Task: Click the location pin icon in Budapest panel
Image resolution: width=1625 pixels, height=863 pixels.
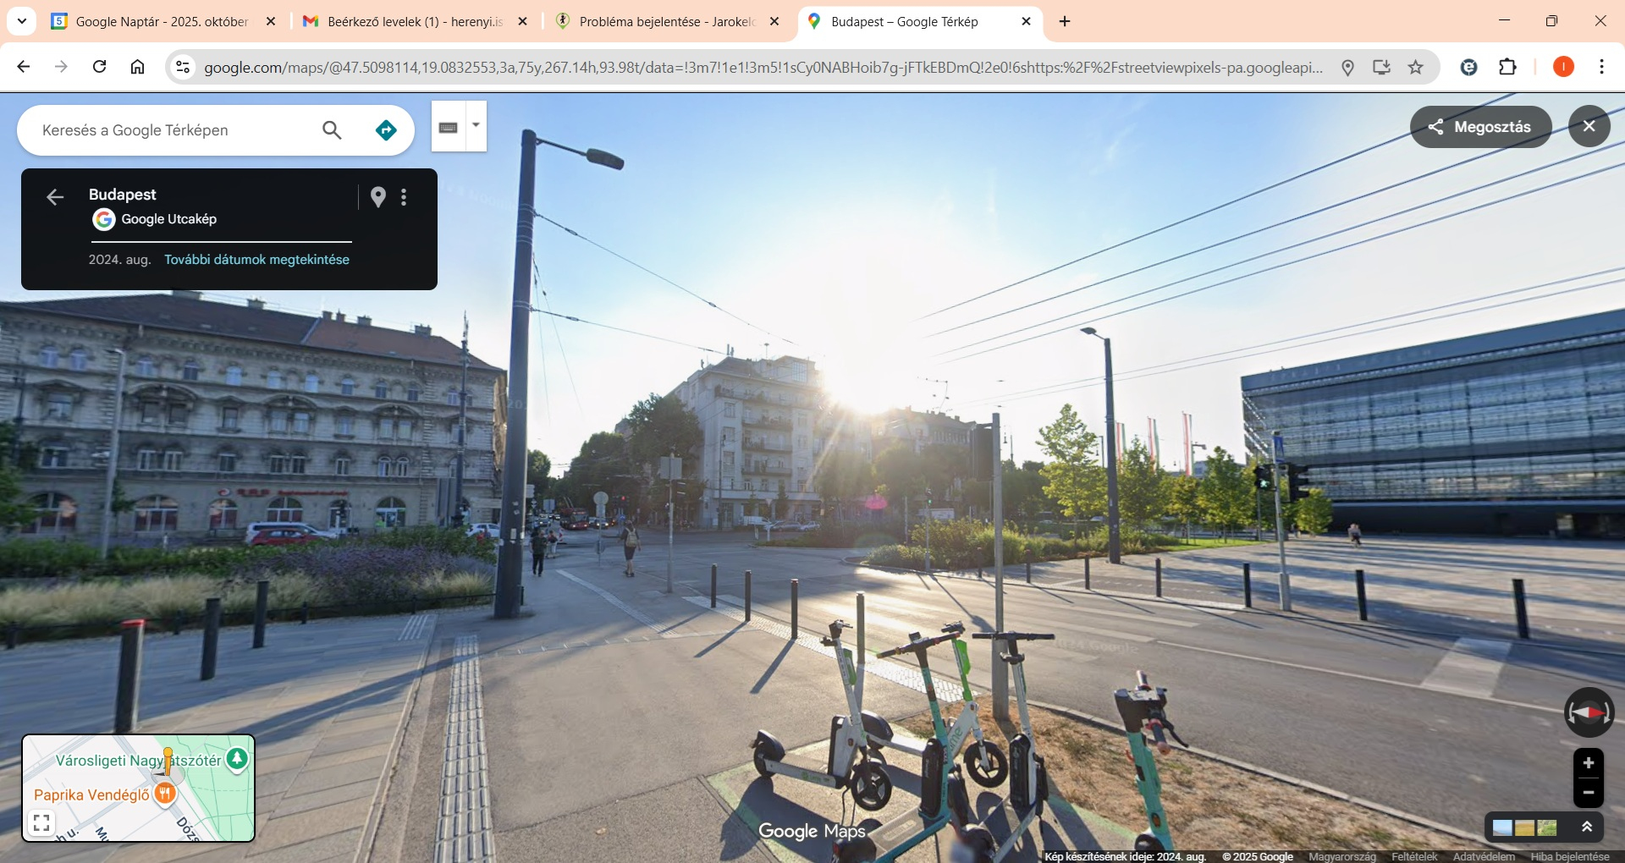Action: (378, 197)
